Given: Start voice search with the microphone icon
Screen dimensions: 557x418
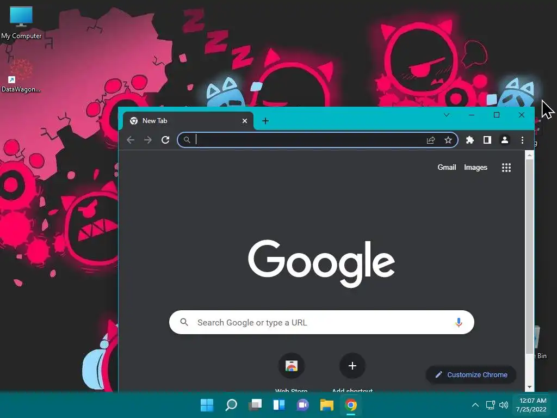Looking at the screenshot, I should pyautogui.click(x=459, y=322).
